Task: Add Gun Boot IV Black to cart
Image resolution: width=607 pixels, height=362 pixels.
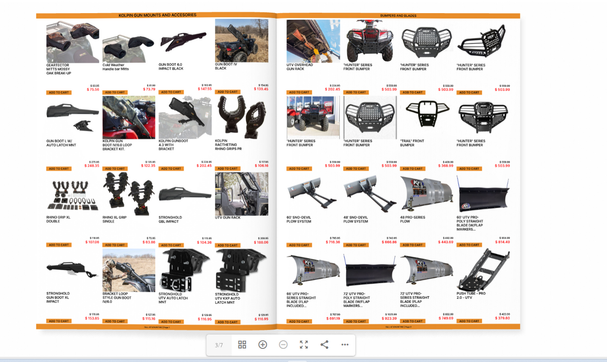Action: (228, 92)
